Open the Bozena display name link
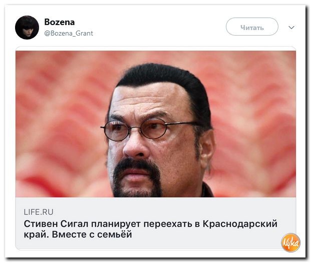The width and height of the screenshot is (311, 263). pos(60,22)
